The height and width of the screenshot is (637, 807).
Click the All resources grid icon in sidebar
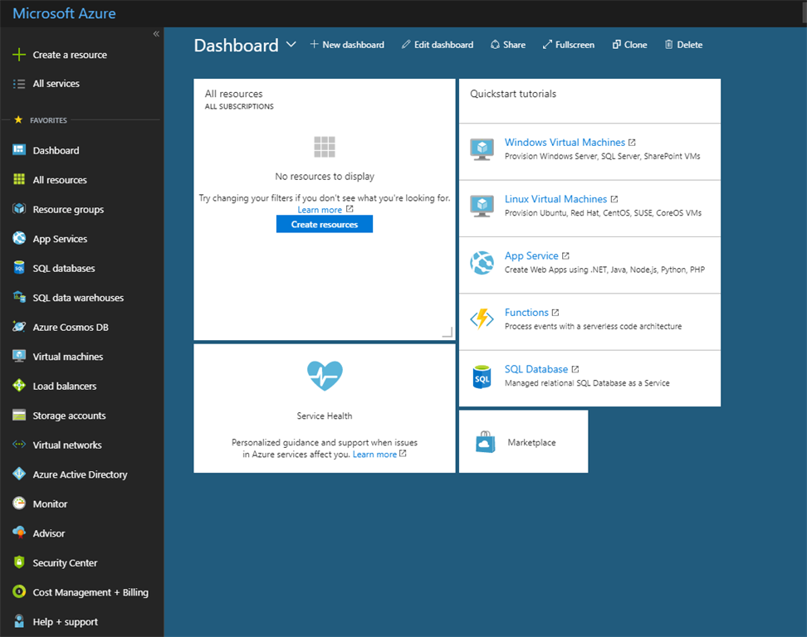19,179
